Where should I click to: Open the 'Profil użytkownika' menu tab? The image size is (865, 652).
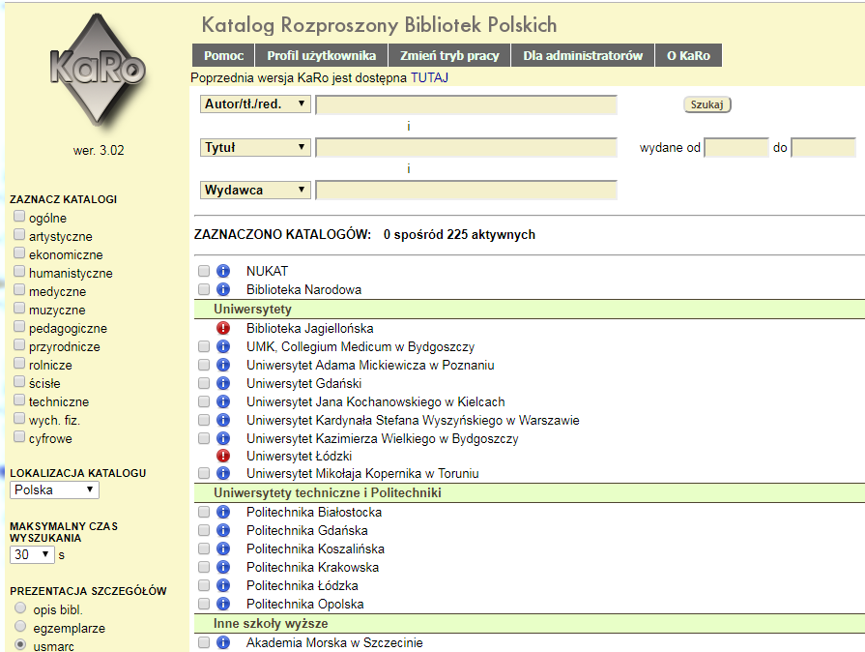point(322,55)
